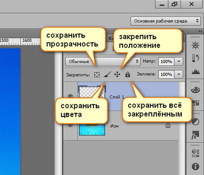Expand the Непр opacity dropdown arrow
Viewport: 204px width, 175px height.
[x=179, y=62]
